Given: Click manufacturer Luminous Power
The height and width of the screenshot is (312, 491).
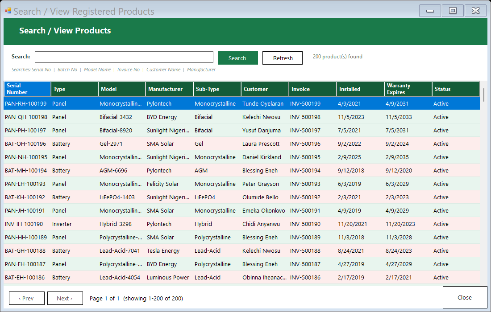Looking at the screenshot, I should coord(168,277).
